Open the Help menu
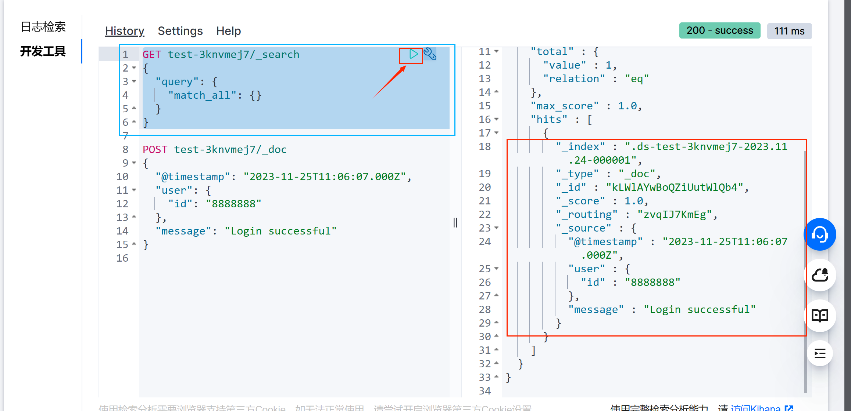 point(228,31)
